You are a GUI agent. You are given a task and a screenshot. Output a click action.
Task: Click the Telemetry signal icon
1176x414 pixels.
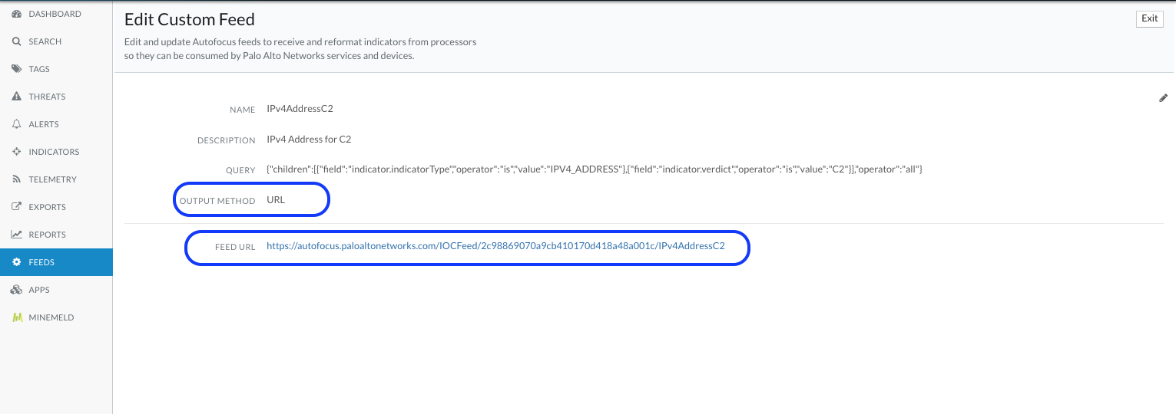point(16,179)
